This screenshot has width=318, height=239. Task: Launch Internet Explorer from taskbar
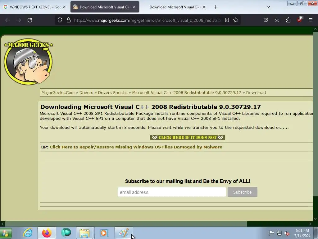tap(28, 233)
